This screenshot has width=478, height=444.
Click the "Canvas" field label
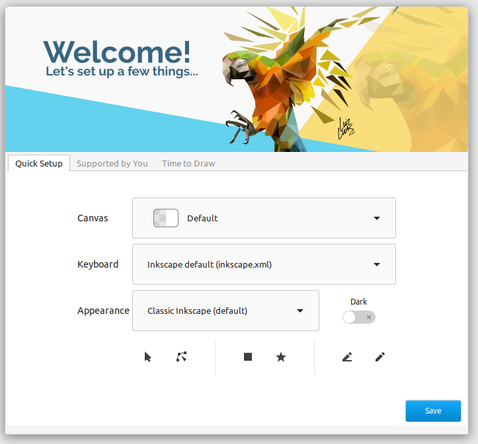[x=93, y=218]
